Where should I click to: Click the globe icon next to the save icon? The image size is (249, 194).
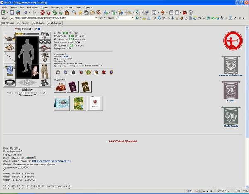18,12
